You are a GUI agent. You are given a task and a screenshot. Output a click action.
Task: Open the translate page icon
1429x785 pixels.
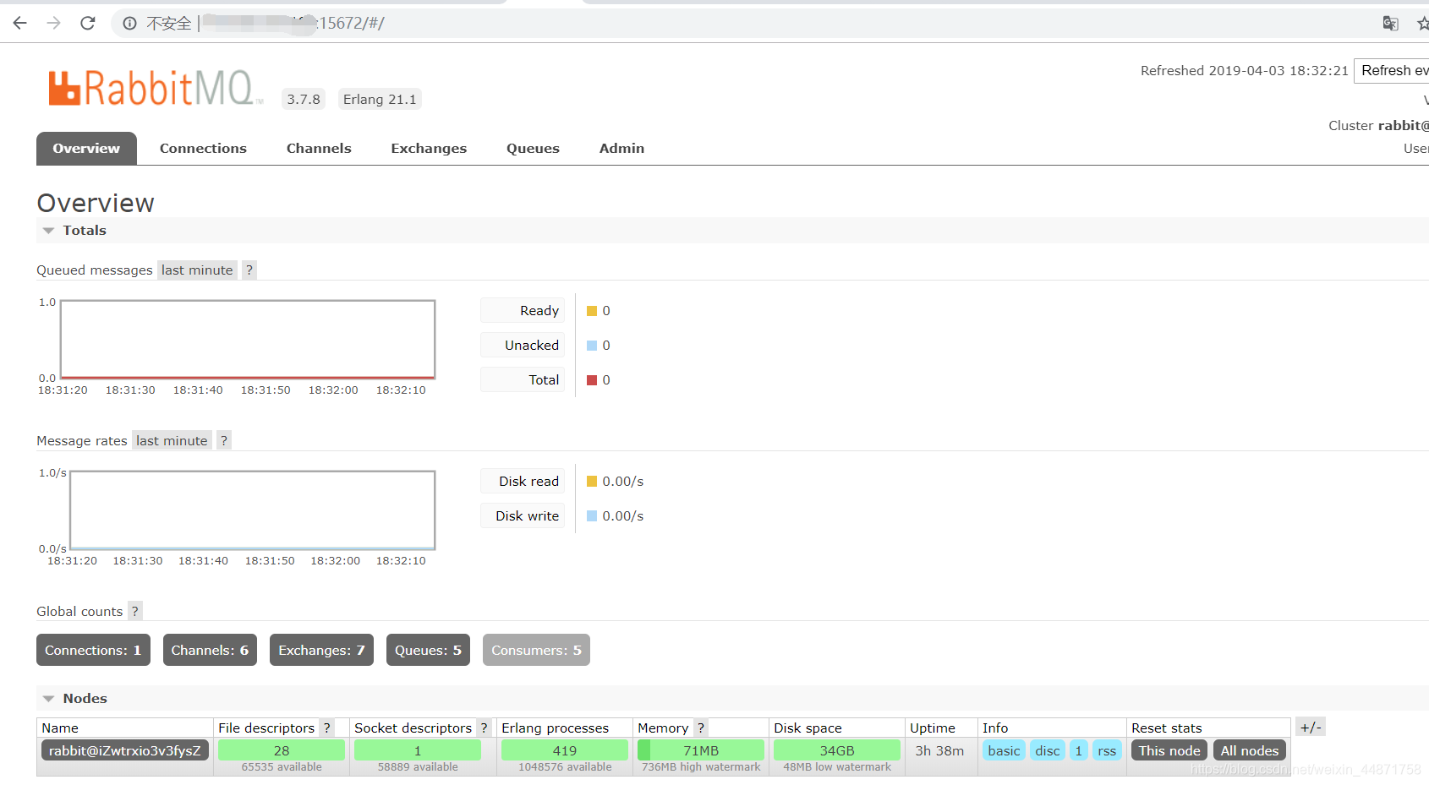coord(1390,23)
